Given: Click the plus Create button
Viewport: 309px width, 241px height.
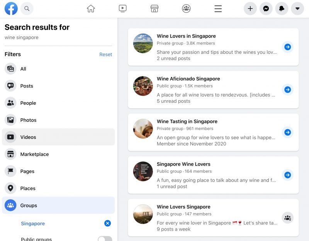Looking at the screenshot, I should [250, 9].
